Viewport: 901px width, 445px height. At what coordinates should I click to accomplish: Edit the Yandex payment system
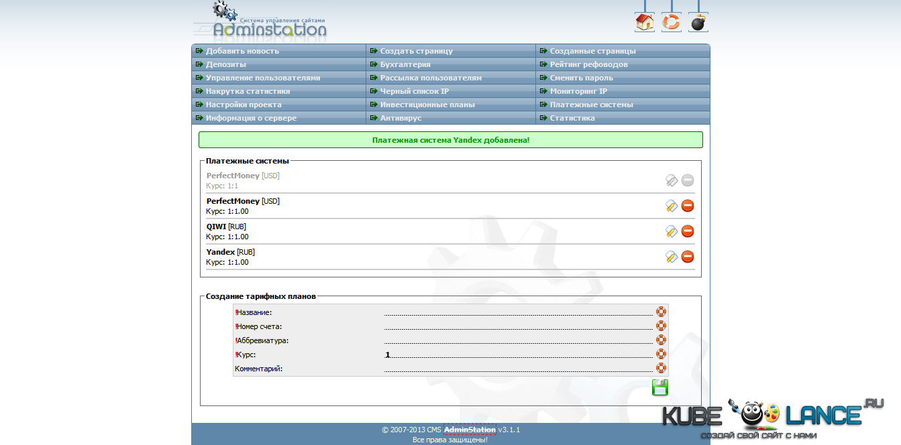click(x=671, y=257)
